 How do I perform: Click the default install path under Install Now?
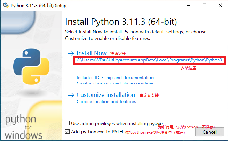149,60
